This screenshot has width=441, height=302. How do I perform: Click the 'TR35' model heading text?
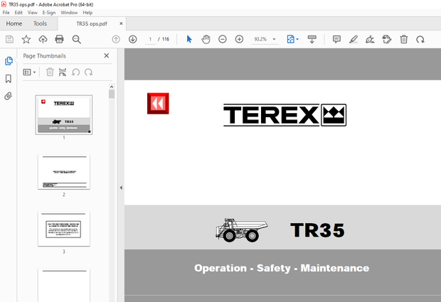click(x=317, y=230)
